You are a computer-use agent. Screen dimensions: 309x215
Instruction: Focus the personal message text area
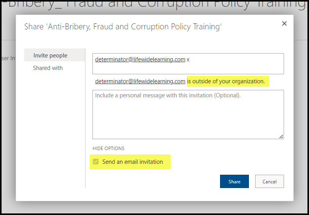point(188,115)
